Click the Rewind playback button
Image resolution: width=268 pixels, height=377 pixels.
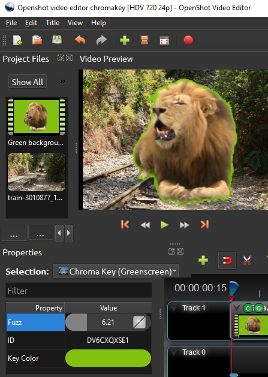click(145, 225)
